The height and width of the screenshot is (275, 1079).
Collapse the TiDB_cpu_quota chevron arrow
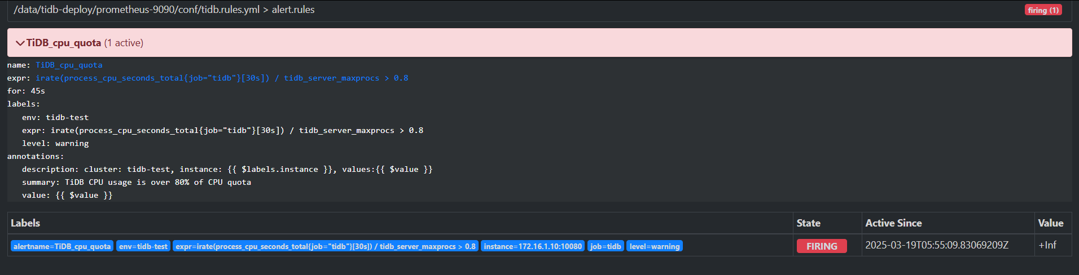(x=20, y=43)
